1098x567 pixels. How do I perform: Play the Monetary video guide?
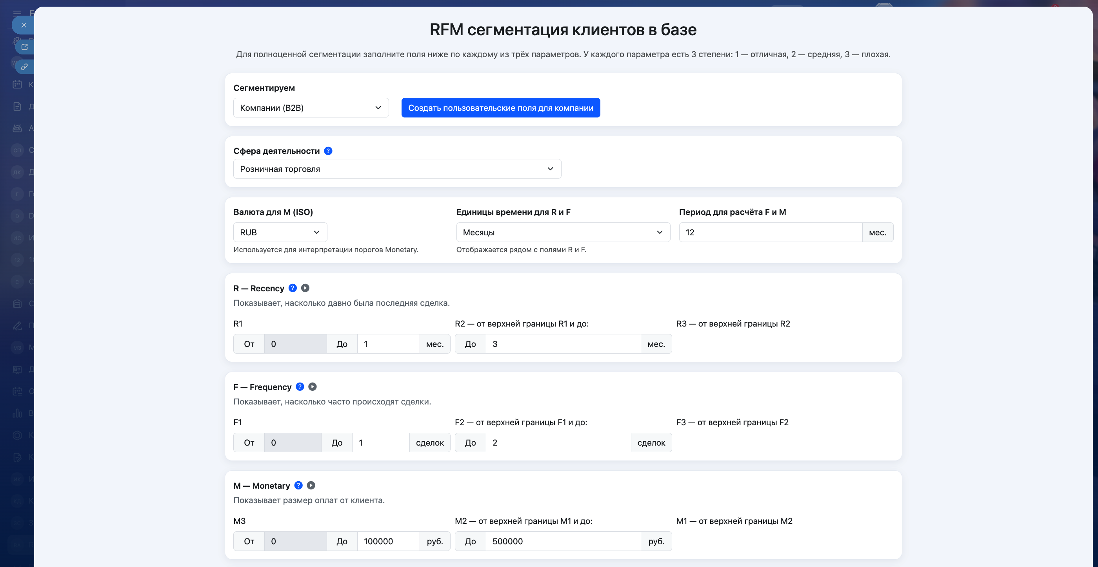point(311,486)
